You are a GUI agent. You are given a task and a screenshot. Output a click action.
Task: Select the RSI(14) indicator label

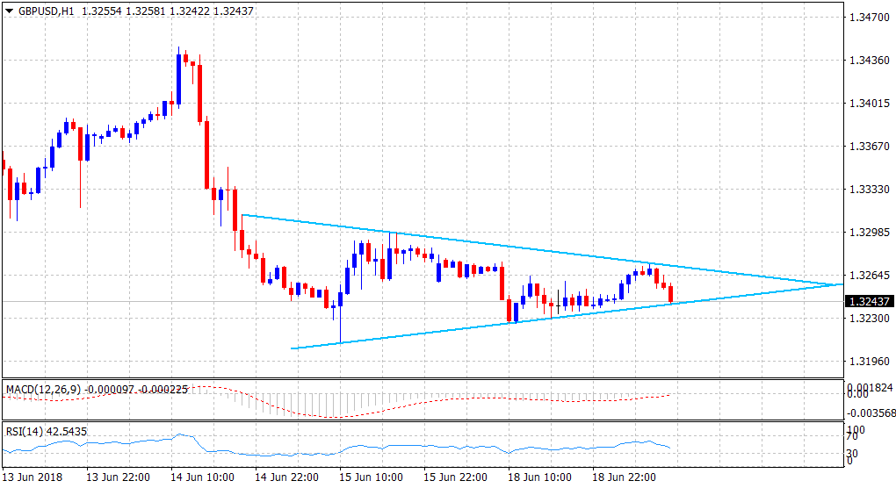[x=25, y=431]
